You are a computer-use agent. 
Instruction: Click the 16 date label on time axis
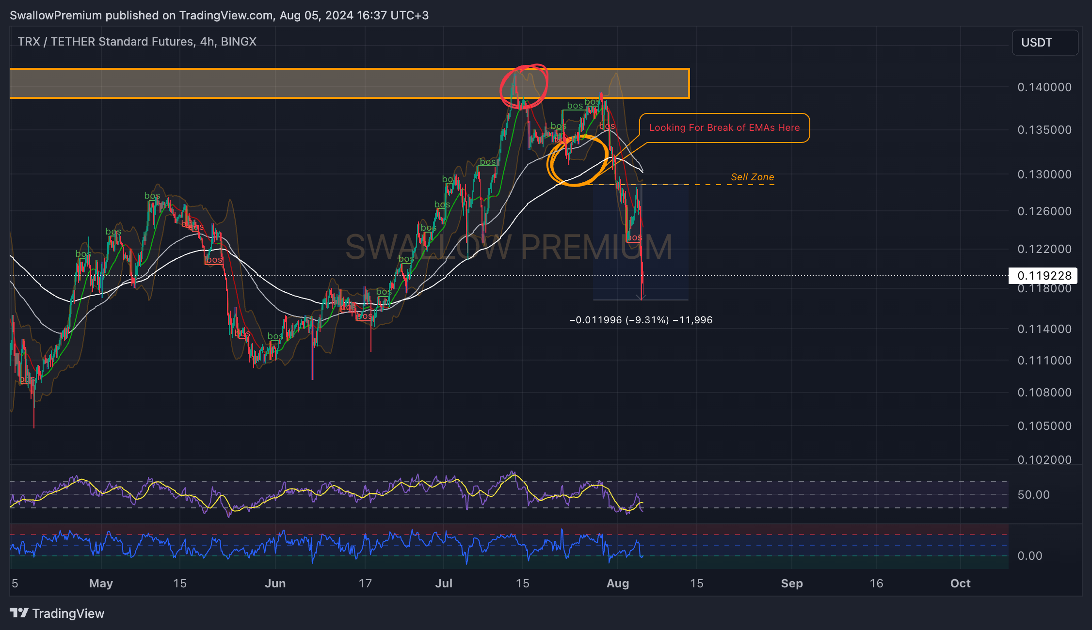click(x=876, y=583)
